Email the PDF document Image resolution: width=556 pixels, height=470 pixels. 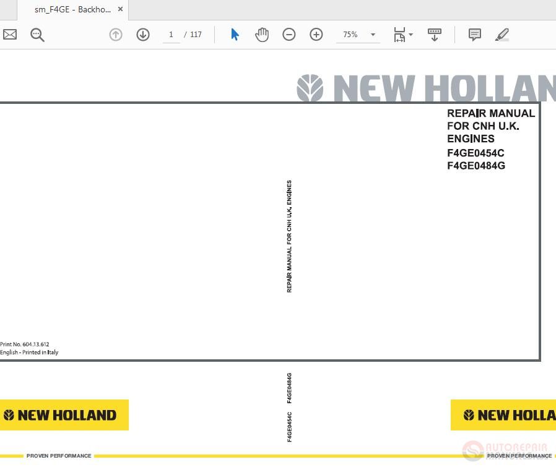(x=9, y=35)
